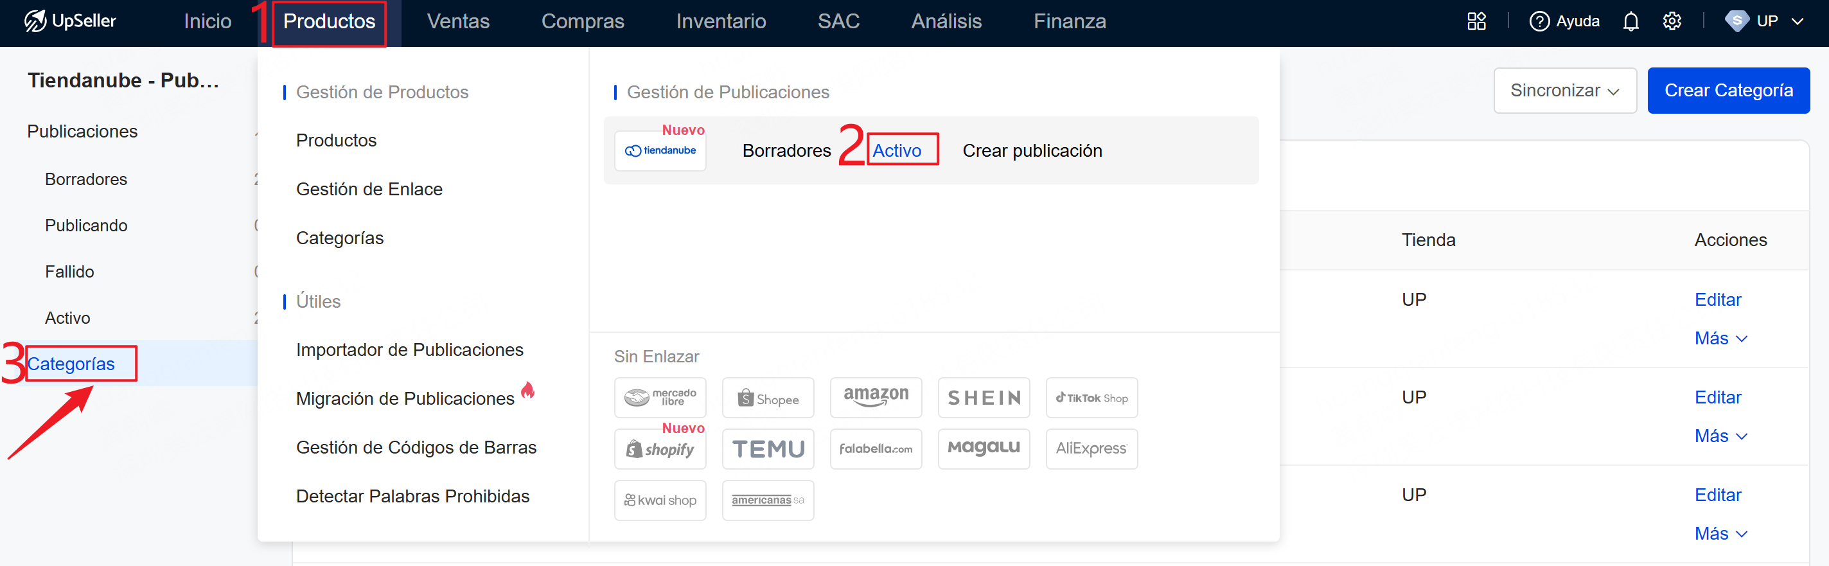Select the TikTok Shop logo
This screenshot has width=1829, height=566.
coord(1091,398)
